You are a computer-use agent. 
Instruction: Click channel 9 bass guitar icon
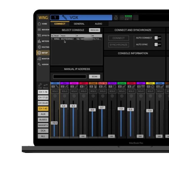coord(134,86)
